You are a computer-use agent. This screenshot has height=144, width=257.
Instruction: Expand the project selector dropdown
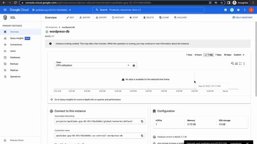[51, 10]
